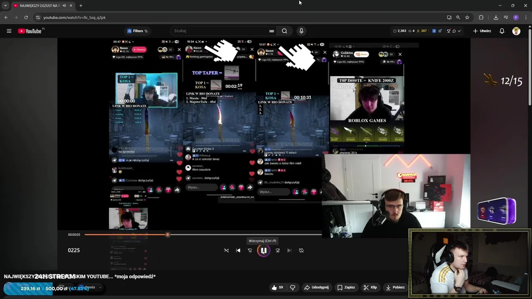View site information icon in address bar
532x299 pixels.
38,17
